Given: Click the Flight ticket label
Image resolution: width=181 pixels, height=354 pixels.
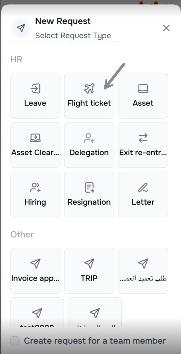Looking at the screenshot, I should click(89, 103).
